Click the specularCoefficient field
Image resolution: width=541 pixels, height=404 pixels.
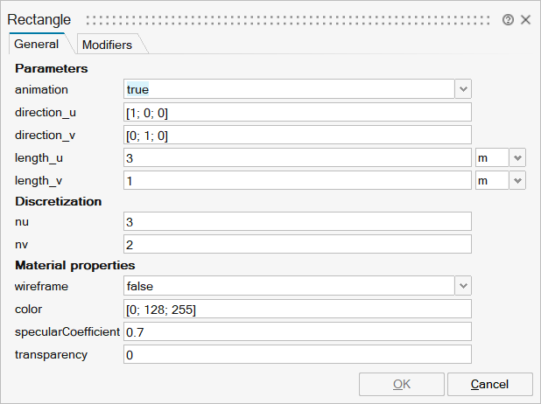(x=298, y=331)
